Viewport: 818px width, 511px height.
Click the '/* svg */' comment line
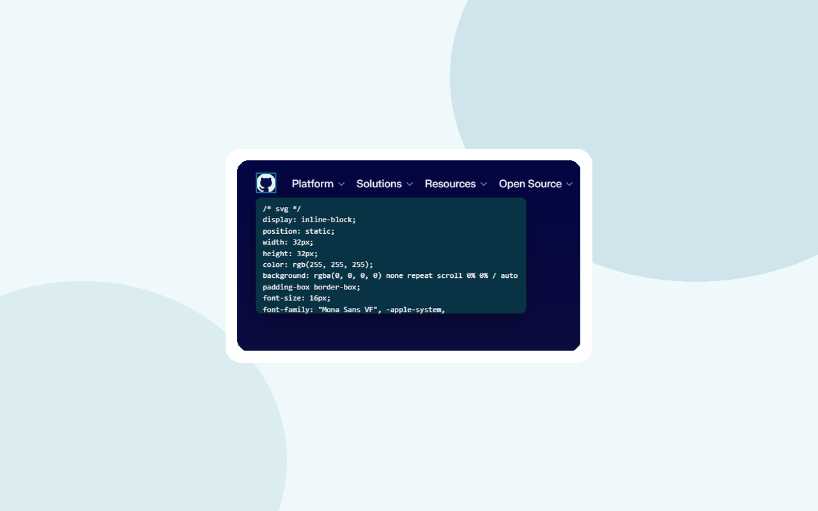(282, 209)
